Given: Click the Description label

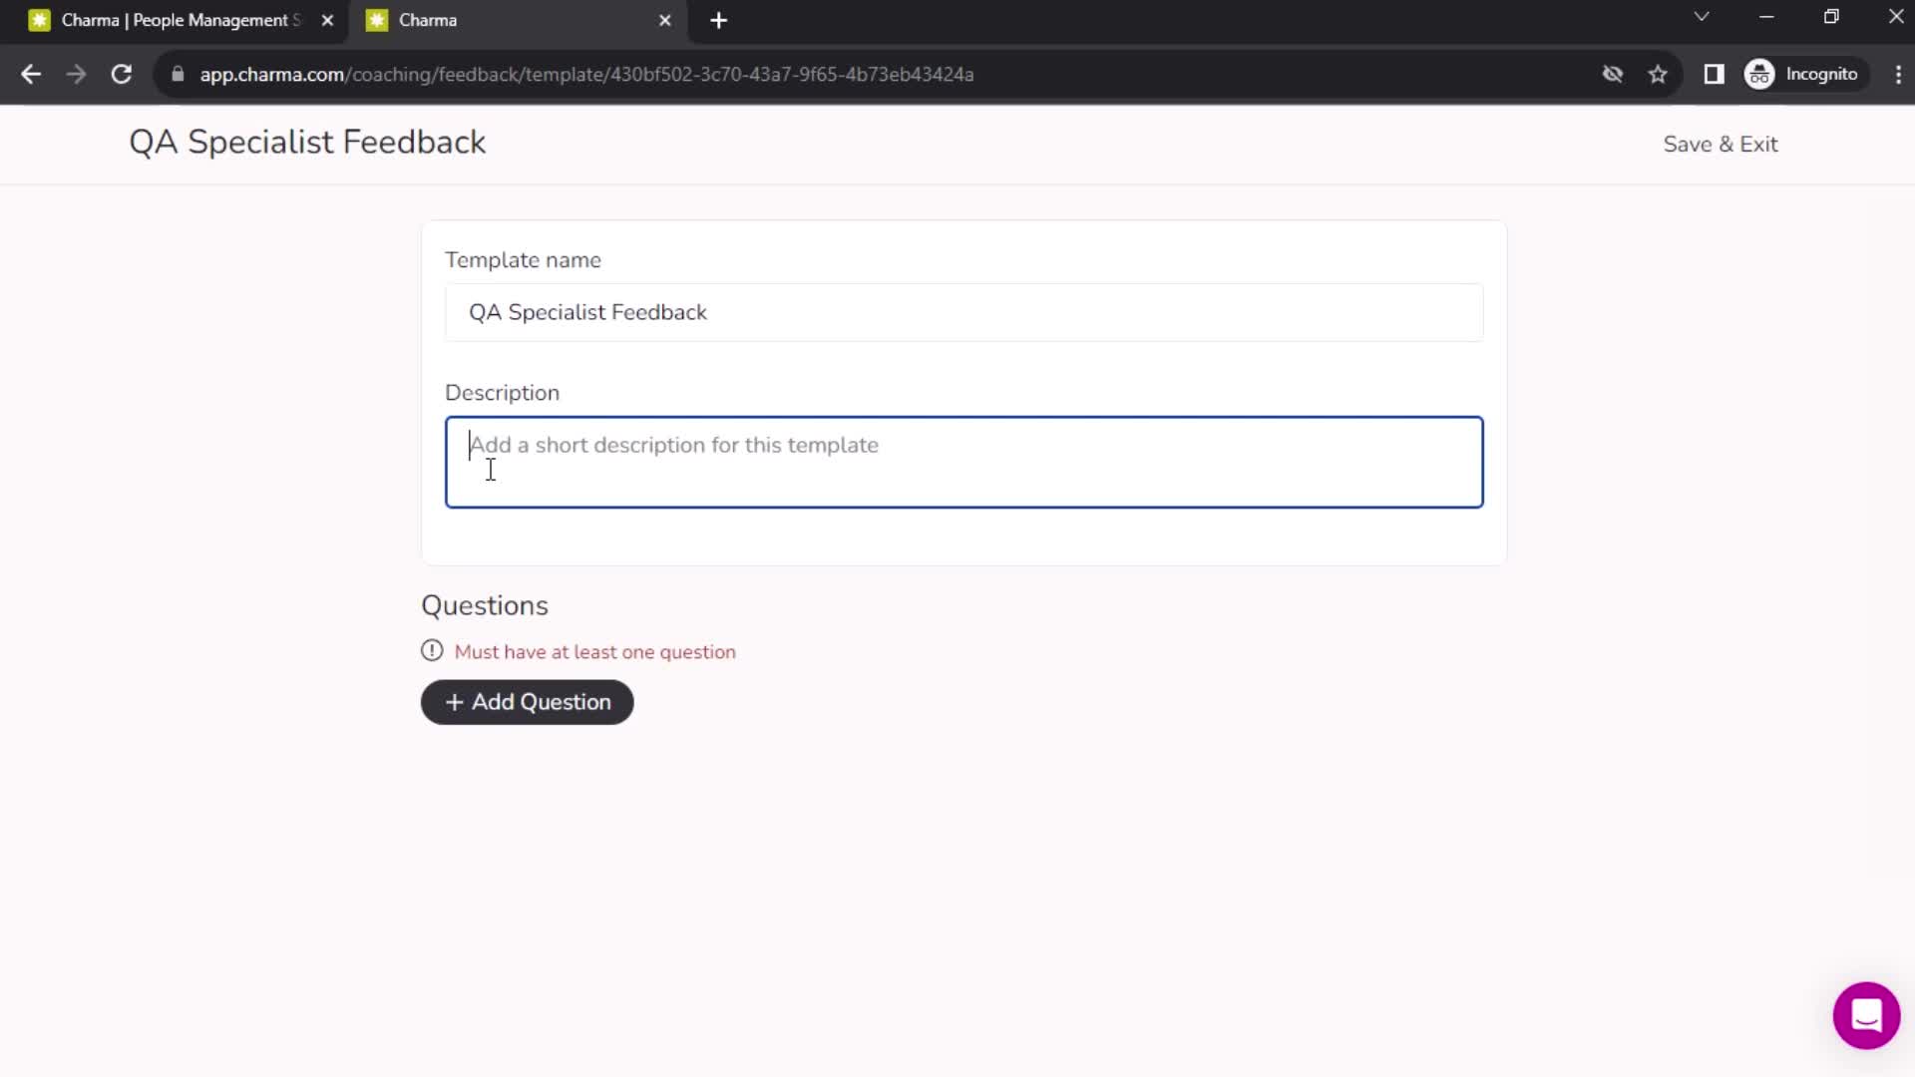Looking at the screenshot, I should click(x=502, y=393).
